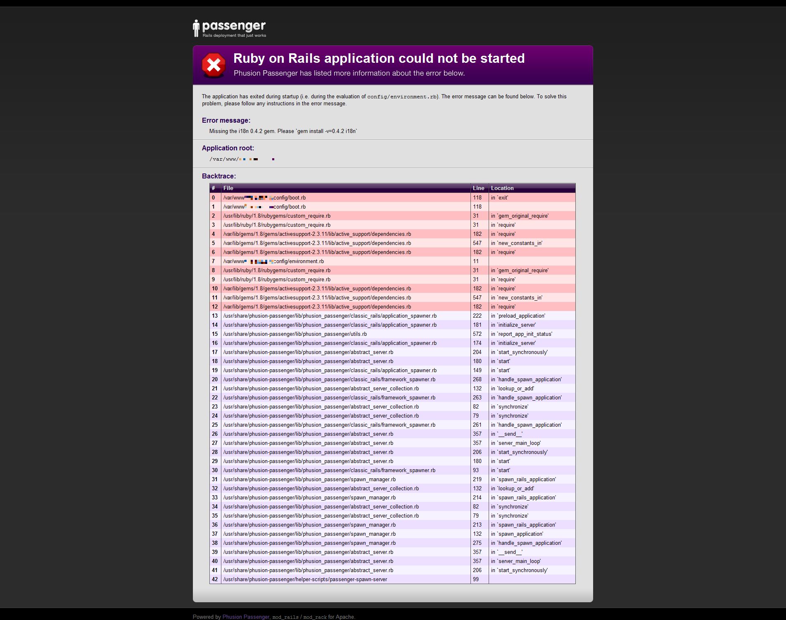
Task: Click the '#' column header
Action: [214, 188]
